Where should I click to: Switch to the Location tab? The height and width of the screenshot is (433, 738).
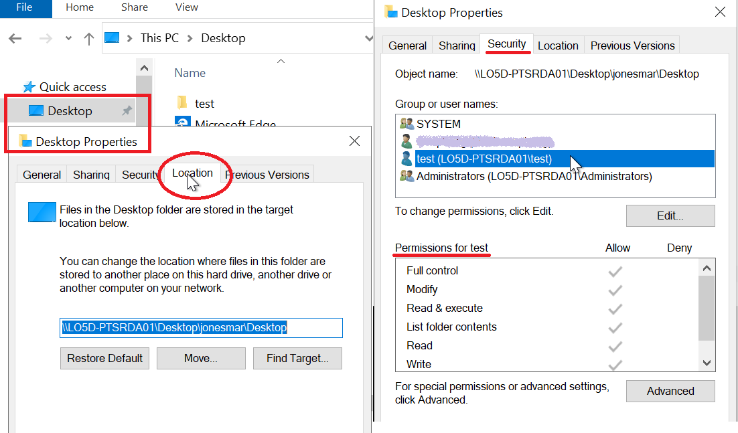click(193, 173)
